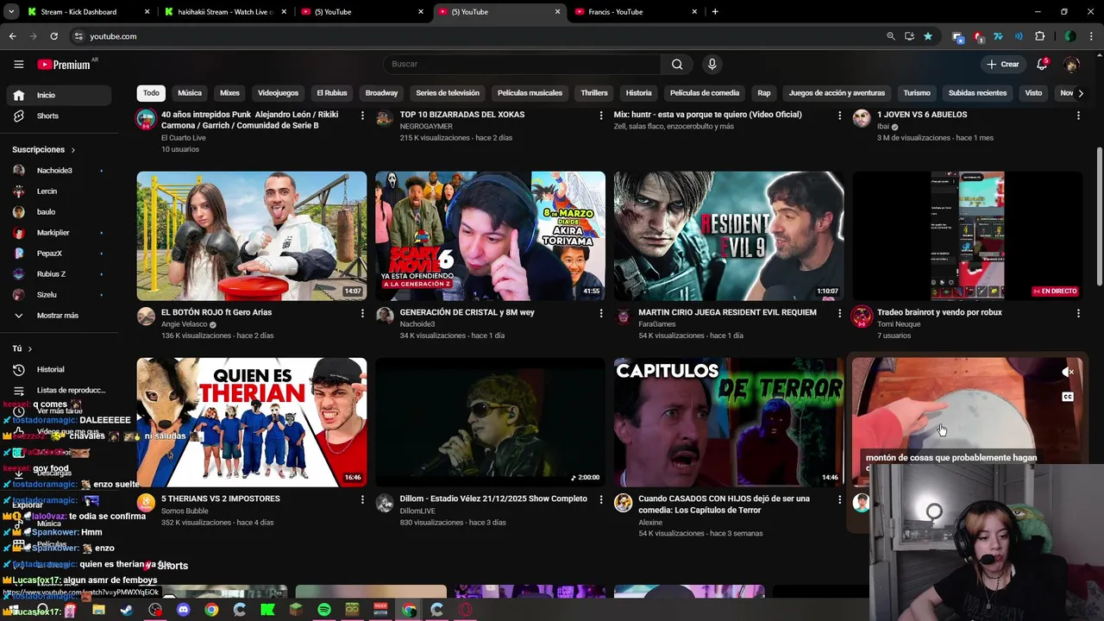Screen dimensions: 1104x621
Task: Open options for 40 años intrepidos Punk
Action: point(362,116)
